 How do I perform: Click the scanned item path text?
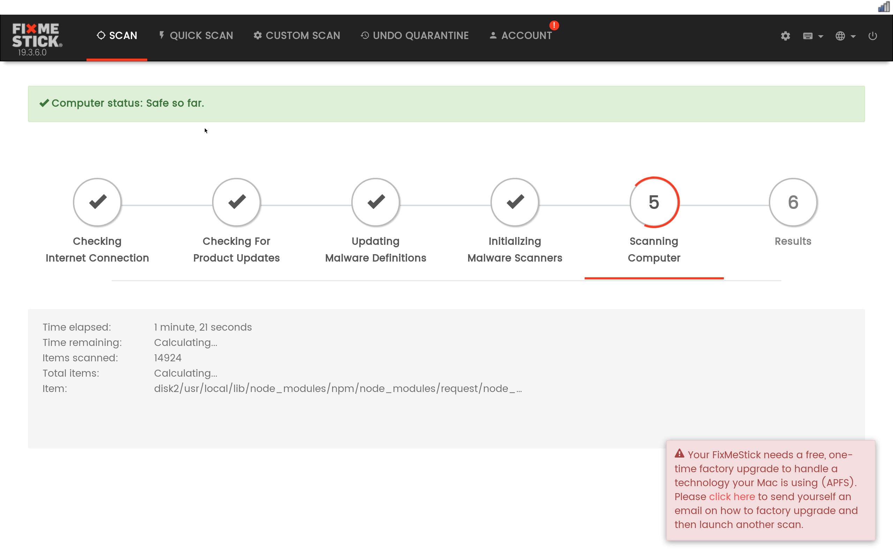click(x=338, y=389)
